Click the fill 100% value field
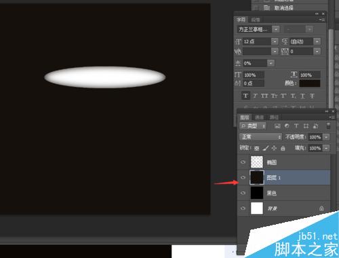 (315, 148)
